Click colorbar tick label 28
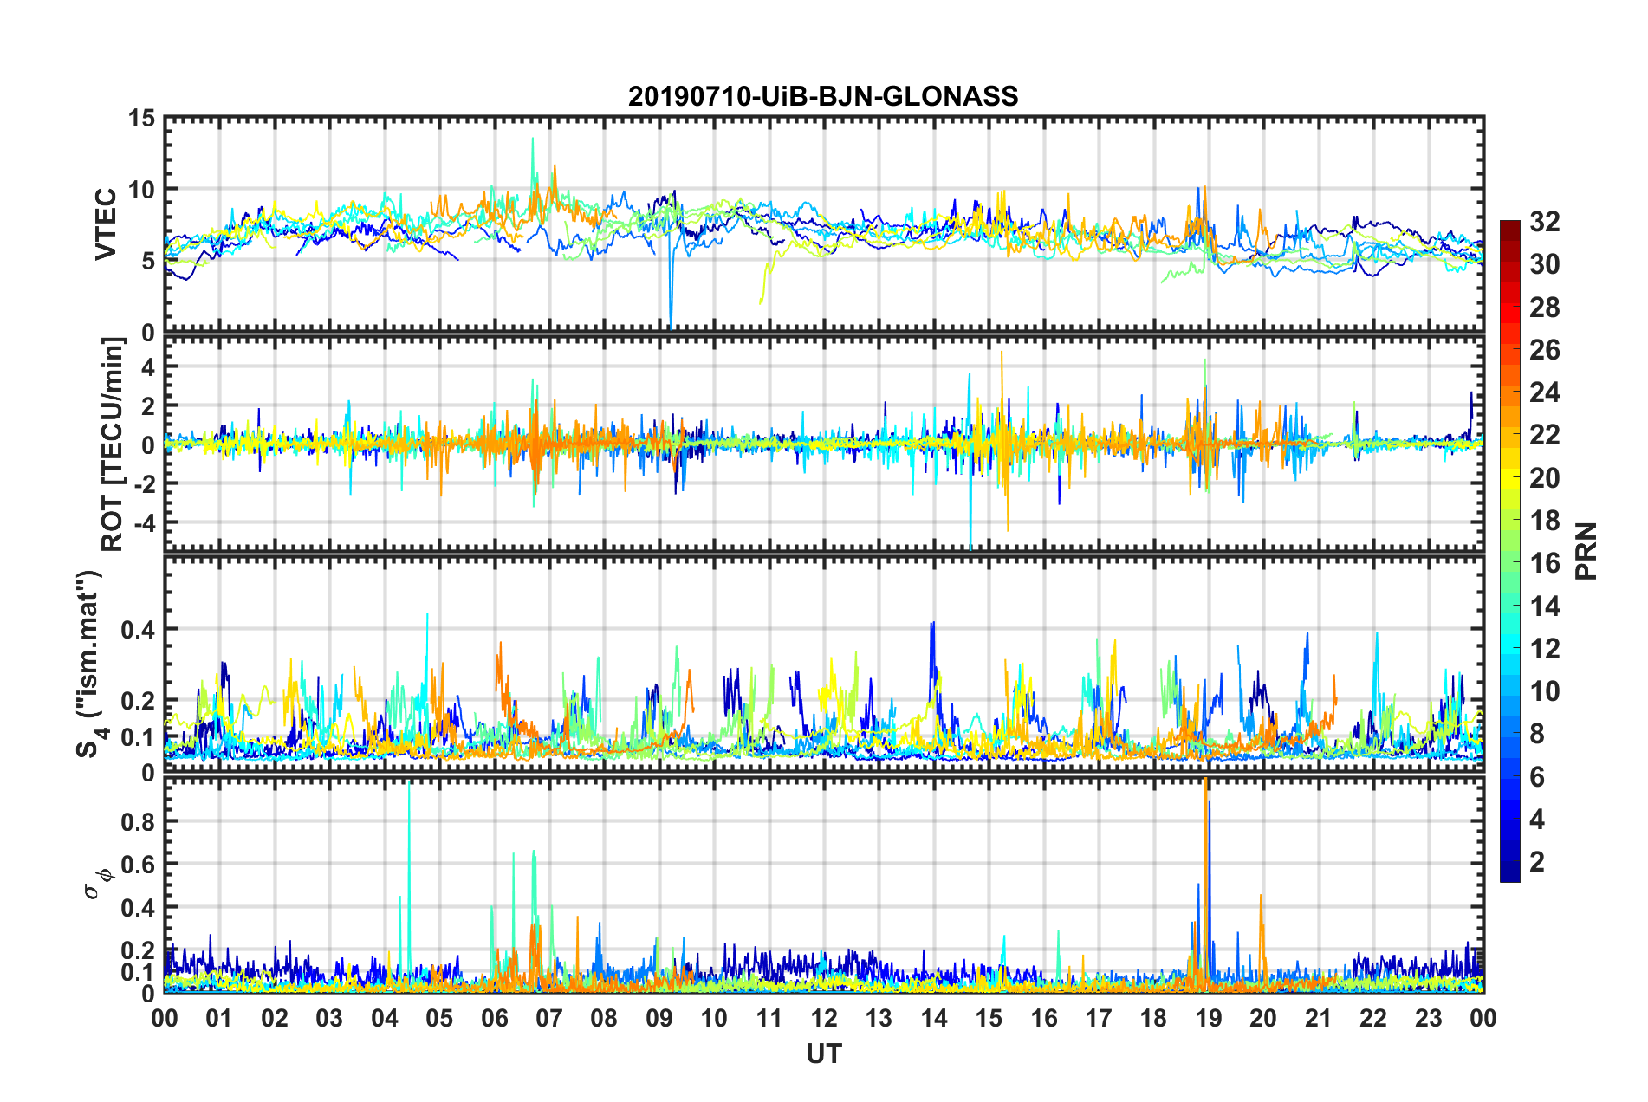Image resolution: width=1648 pixels, height=1102 pixels. tap(1544, 308)
